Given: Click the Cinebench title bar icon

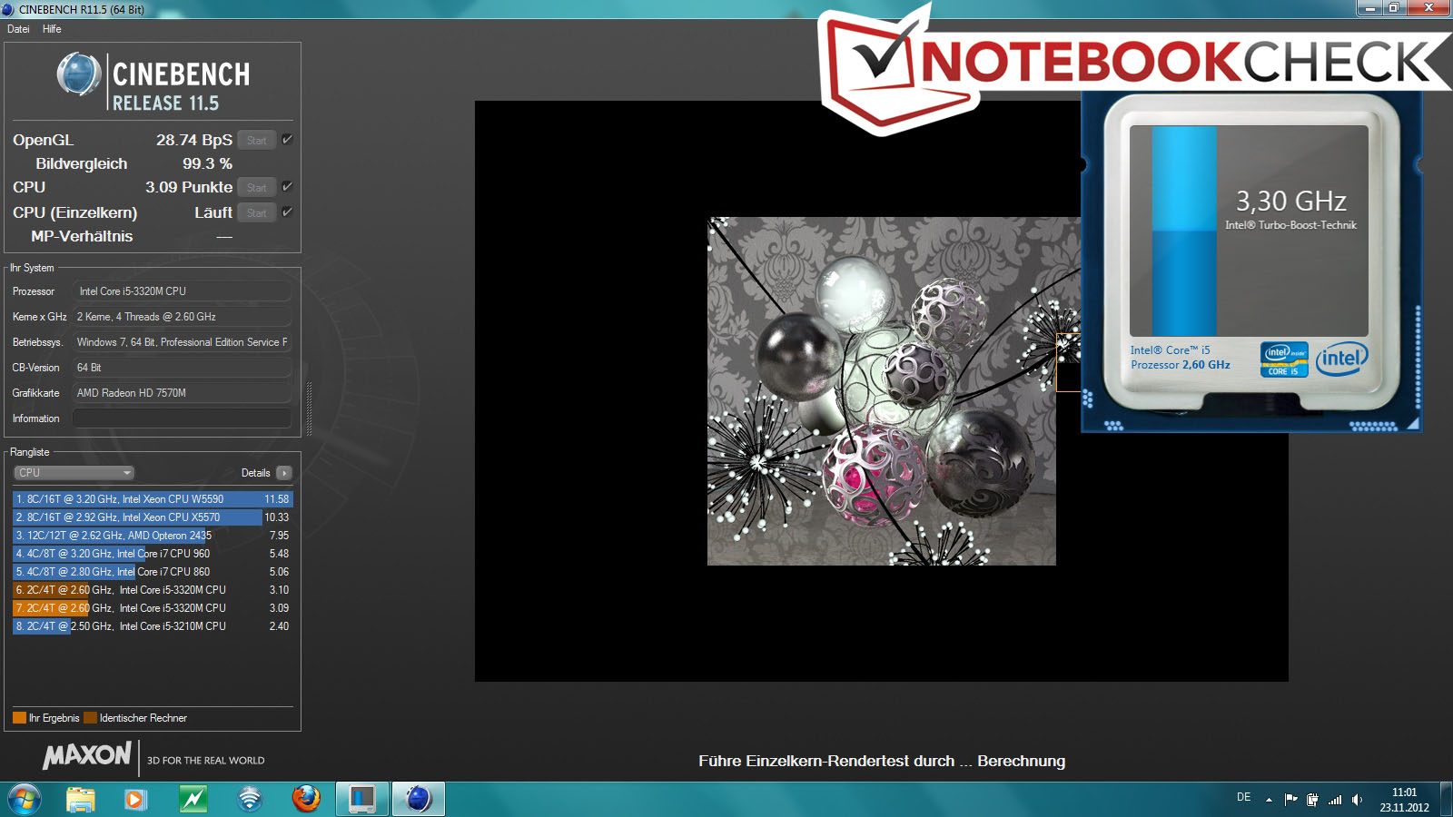Looking at the screenshot, I should pyautogui.click(x=8, y=9).
